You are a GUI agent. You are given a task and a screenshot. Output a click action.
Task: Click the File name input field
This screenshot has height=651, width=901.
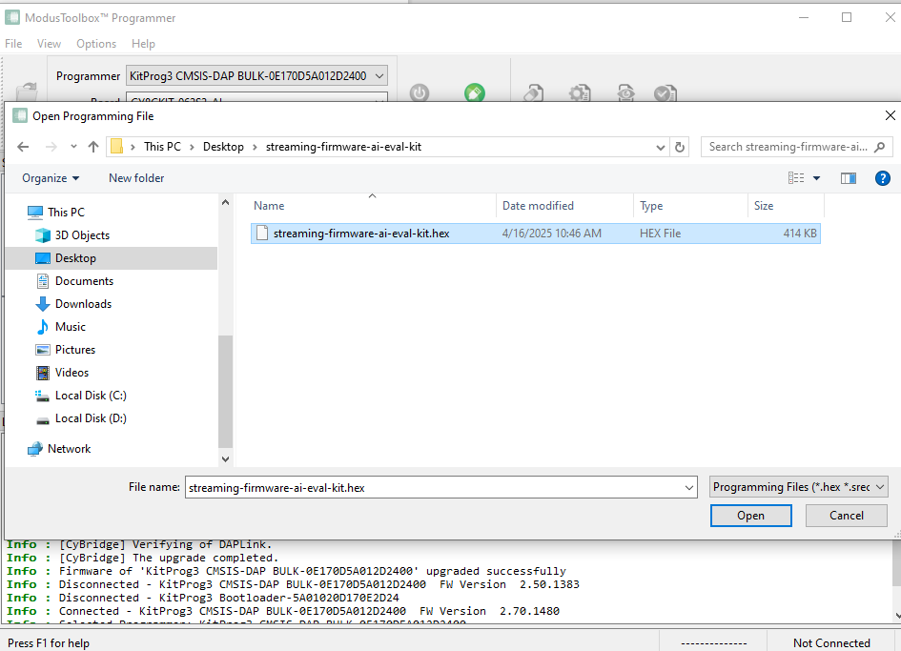[x=433, y=488]
